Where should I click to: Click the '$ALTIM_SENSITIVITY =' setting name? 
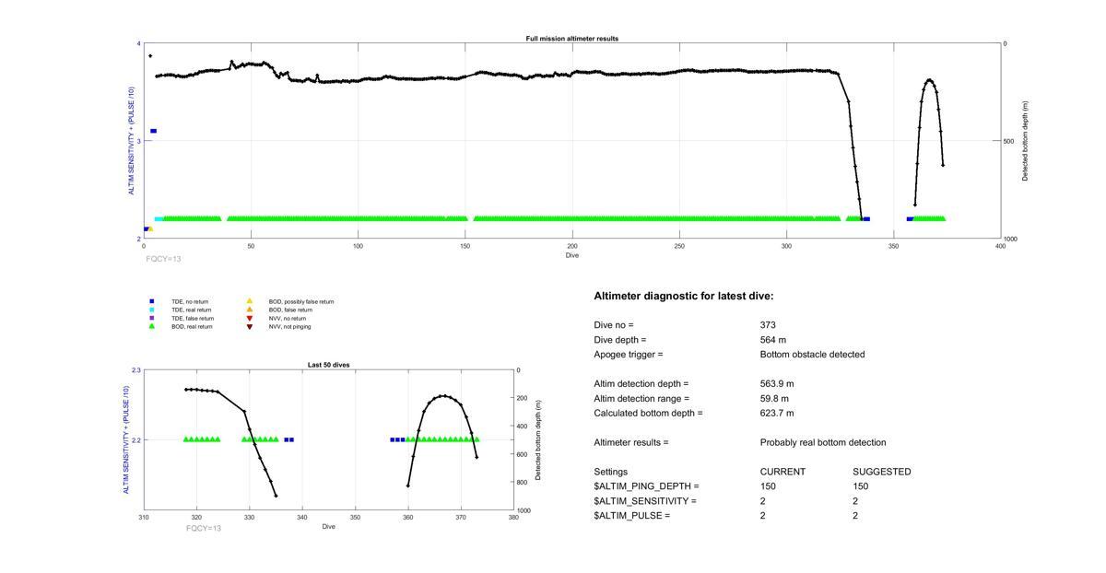[x=645, y=501]
